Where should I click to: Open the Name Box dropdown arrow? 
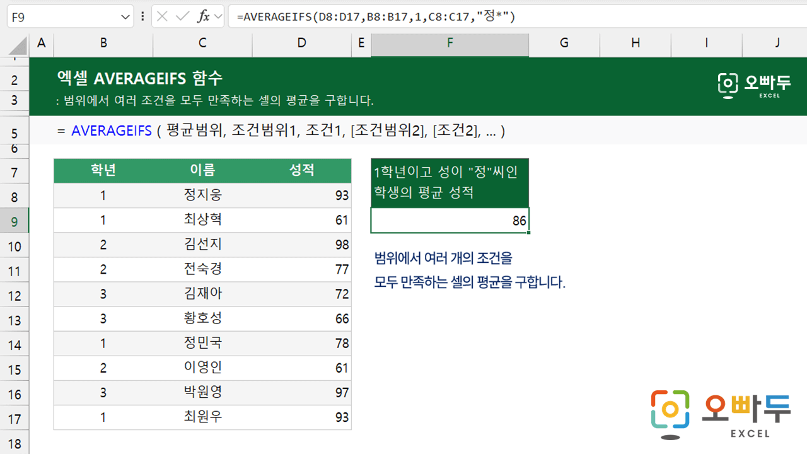tap(124, 17)
